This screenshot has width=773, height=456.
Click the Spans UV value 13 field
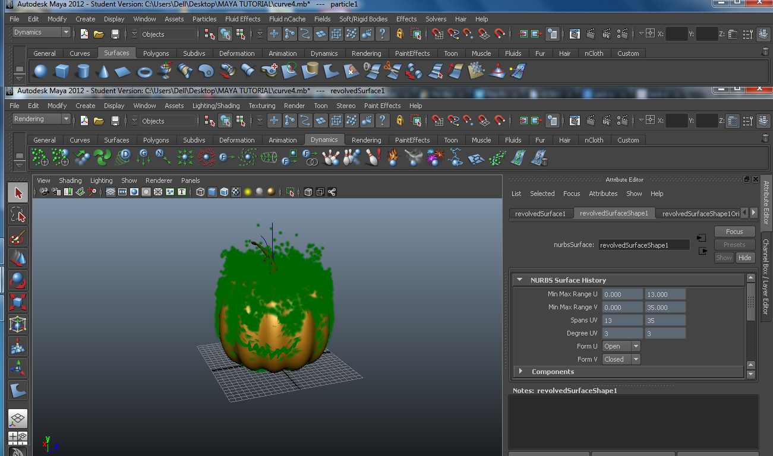(x=623, y=320)
